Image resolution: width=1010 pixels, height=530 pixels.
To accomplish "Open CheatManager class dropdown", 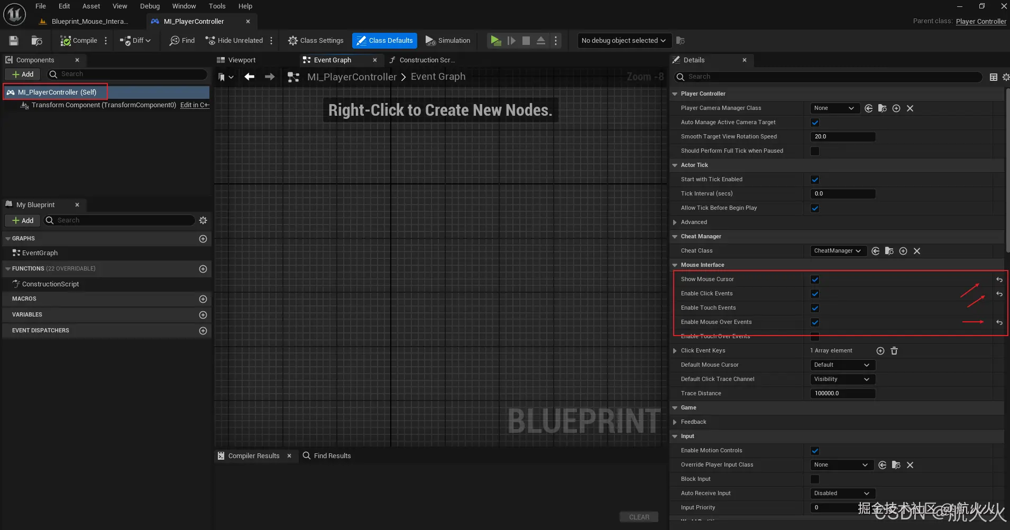I will point(838,251).
